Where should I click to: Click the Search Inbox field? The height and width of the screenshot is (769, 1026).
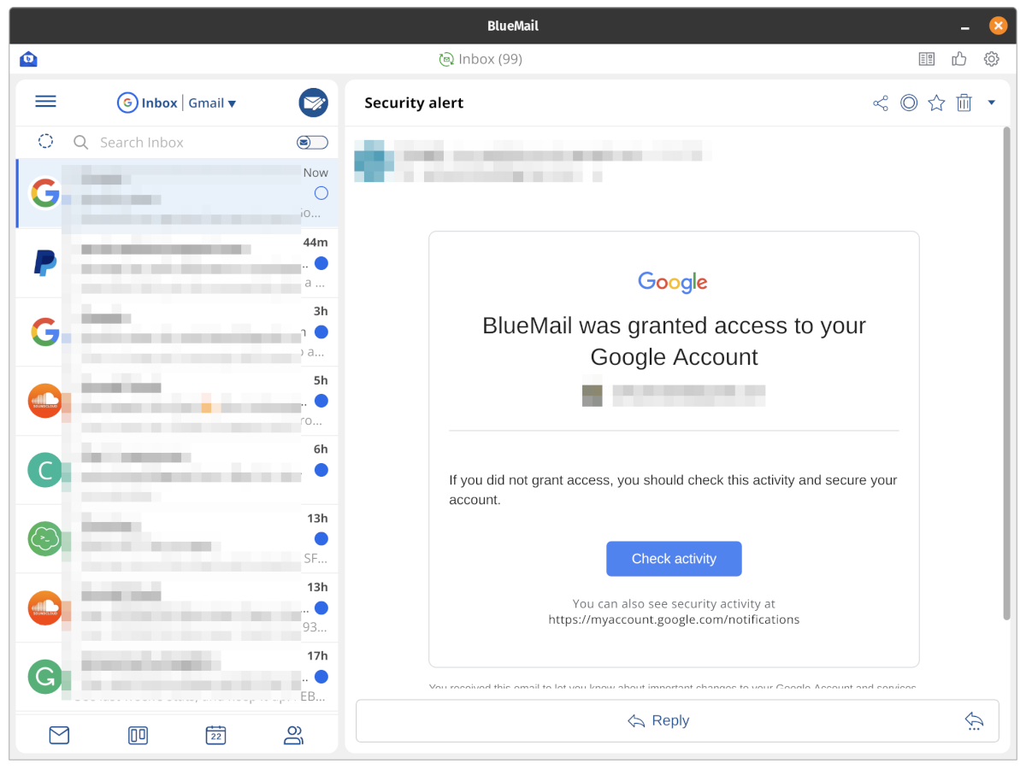pyautogui.click(x=188, y=143)
